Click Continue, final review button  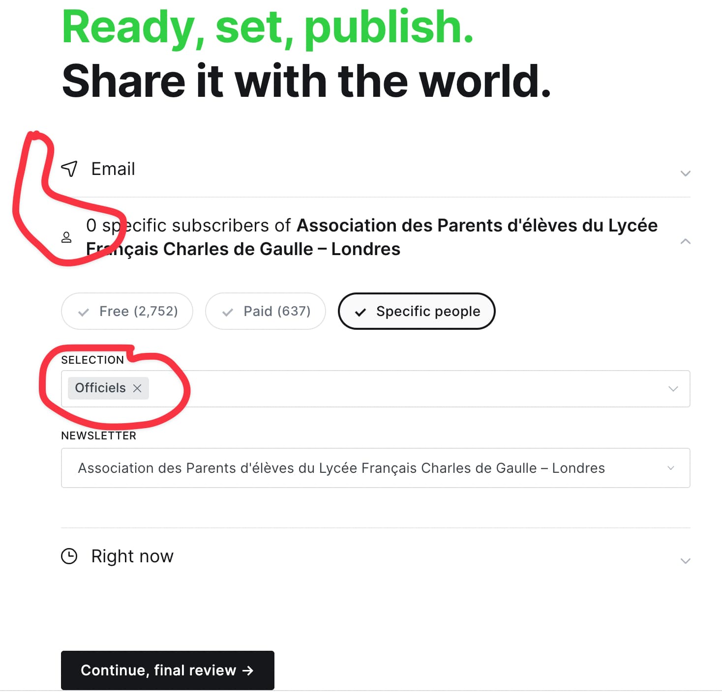point(168,670)
